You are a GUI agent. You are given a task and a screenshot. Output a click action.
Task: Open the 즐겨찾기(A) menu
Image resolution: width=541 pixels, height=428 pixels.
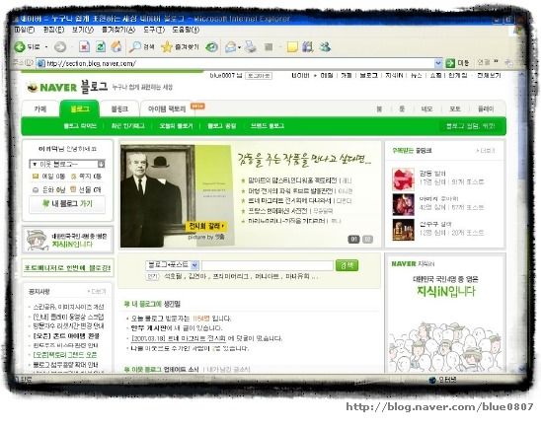[118, 30]
